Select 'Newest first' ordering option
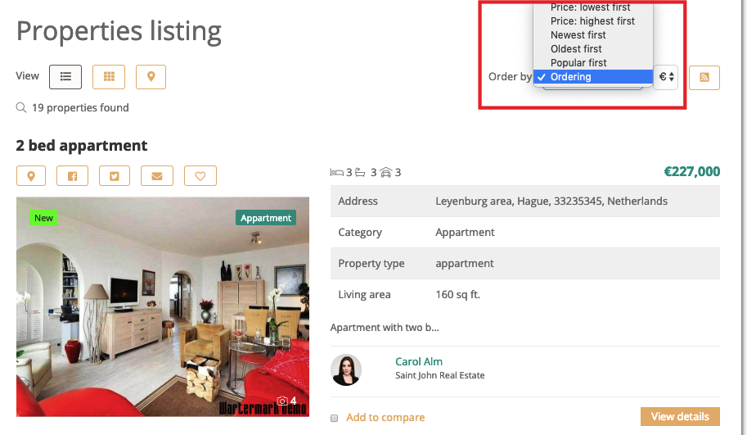 pos(578,35)
